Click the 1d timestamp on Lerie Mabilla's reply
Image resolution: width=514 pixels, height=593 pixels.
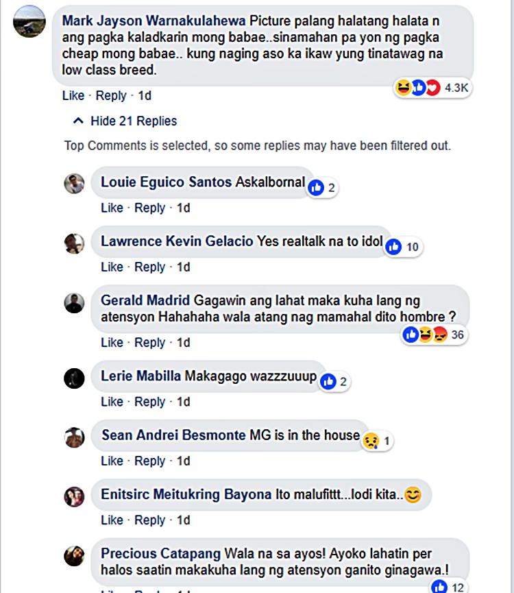click(x=184, y=402)
